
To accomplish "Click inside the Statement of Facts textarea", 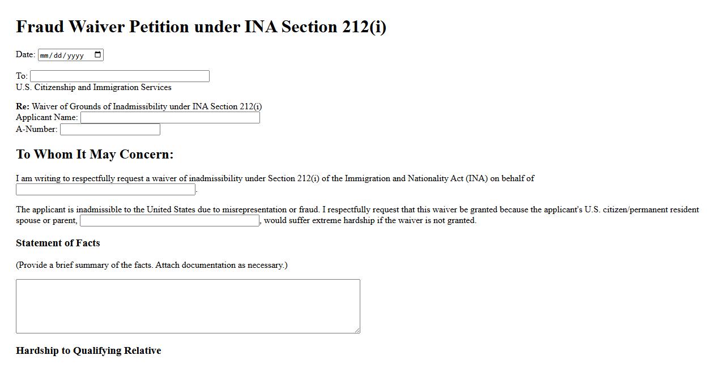I will (x=188, y=306).
